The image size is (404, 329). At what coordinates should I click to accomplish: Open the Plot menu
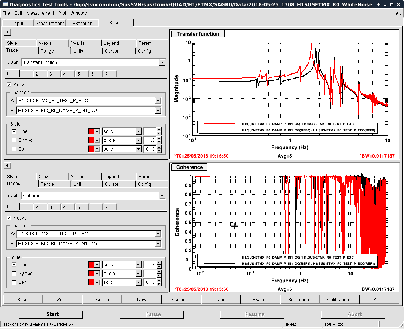(62, 13)
